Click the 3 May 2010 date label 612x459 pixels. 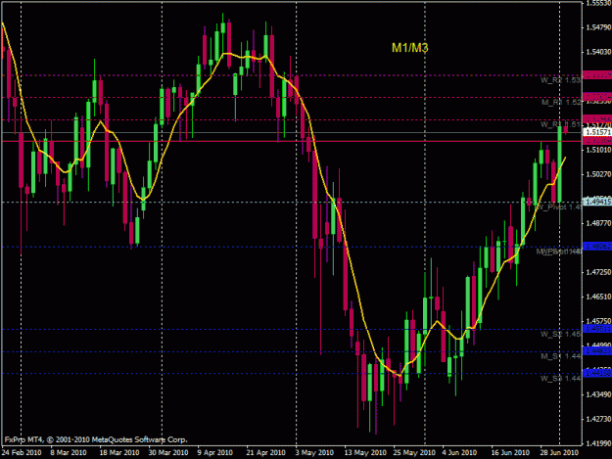[314, 453]
